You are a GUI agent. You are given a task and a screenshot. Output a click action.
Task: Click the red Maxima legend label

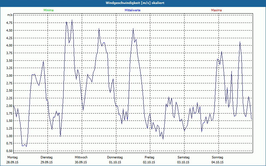[216, 10]
